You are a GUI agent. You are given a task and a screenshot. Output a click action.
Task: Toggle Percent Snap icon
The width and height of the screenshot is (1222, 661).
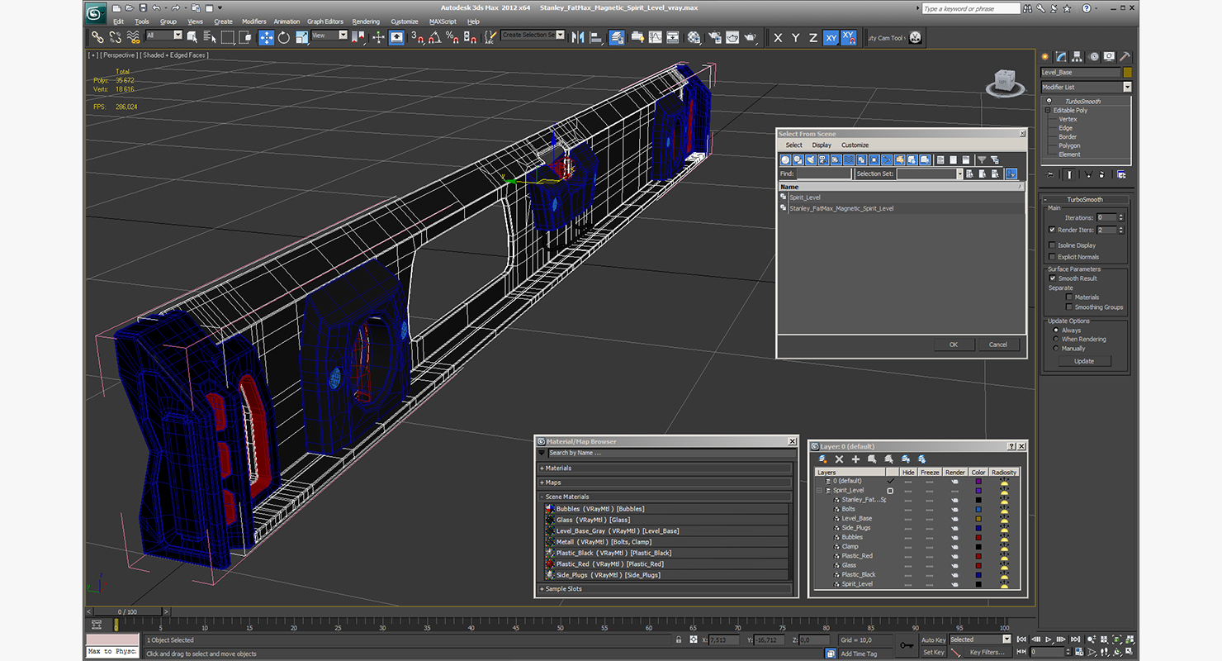[x=452, y=37]
